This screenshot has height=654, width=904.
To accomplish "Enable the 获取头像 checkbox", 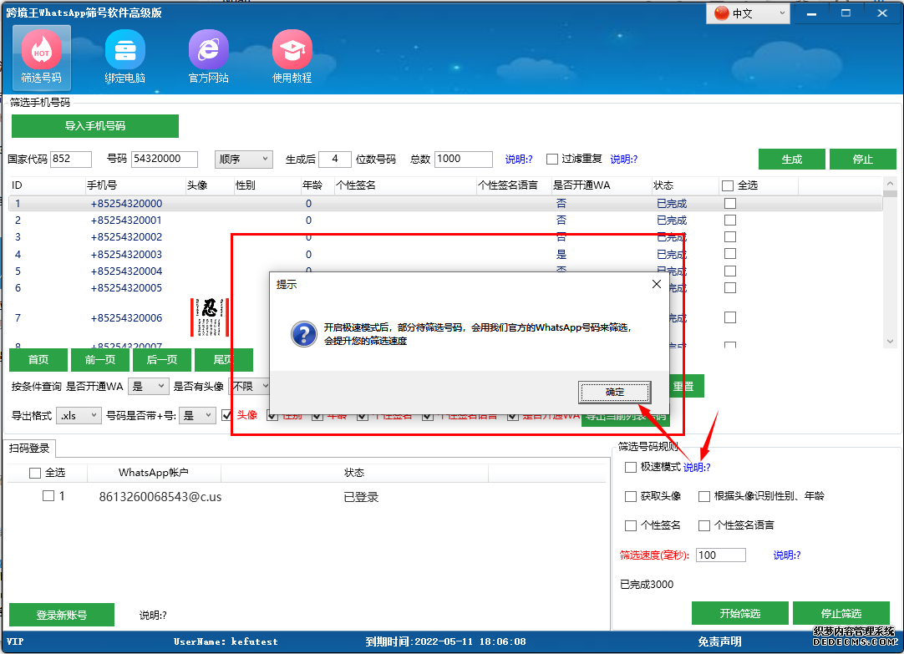I will pyautogui.click(x=631, y=496).
